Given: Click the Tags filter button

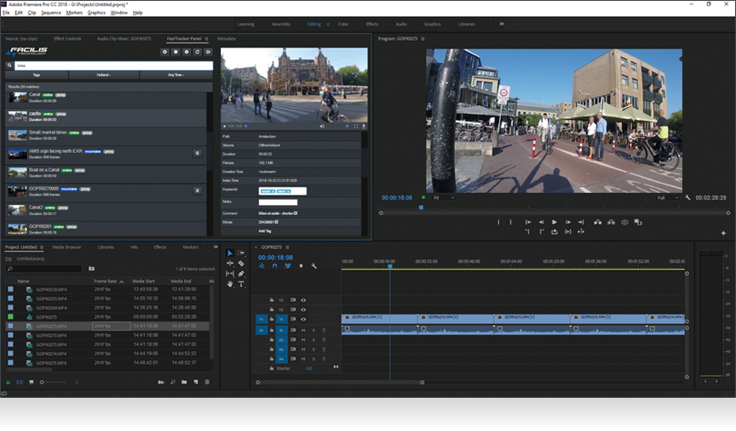Looking at the screenshot, I should 37,75.
